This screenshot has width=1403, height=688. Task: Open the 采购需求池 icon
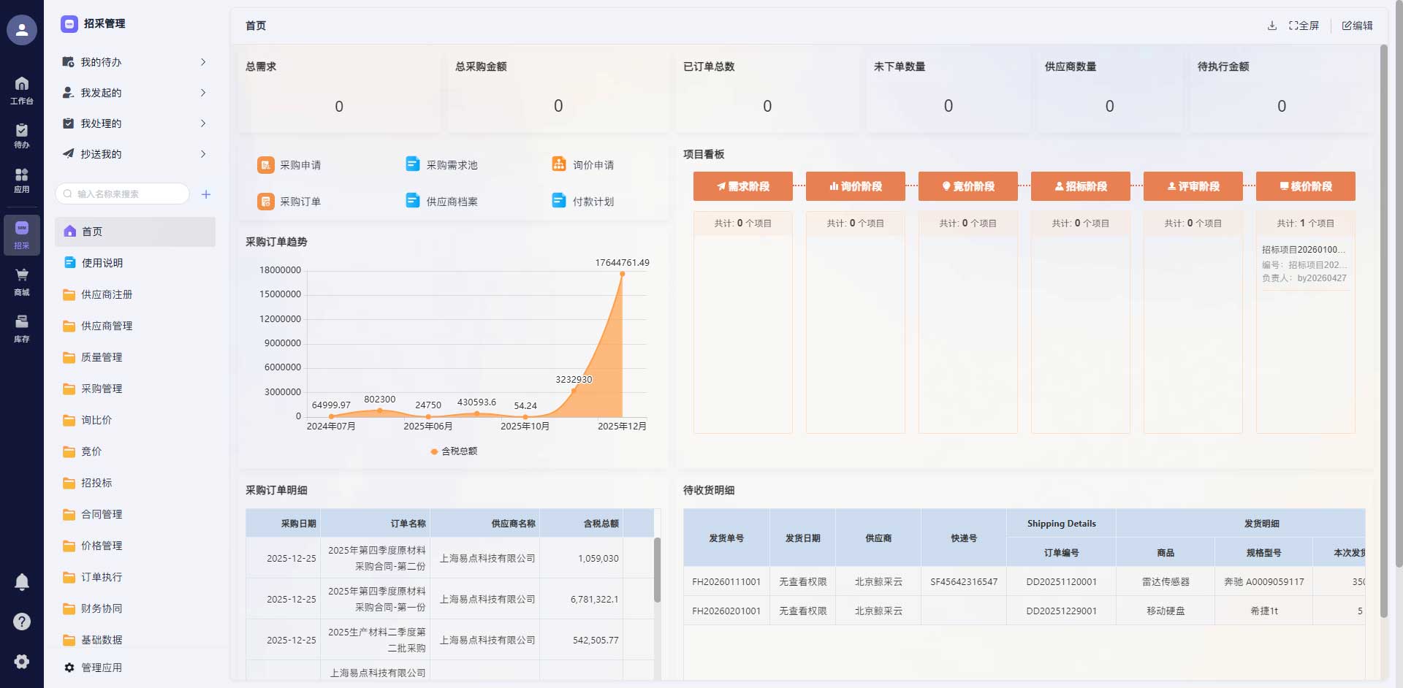[411, 164]
